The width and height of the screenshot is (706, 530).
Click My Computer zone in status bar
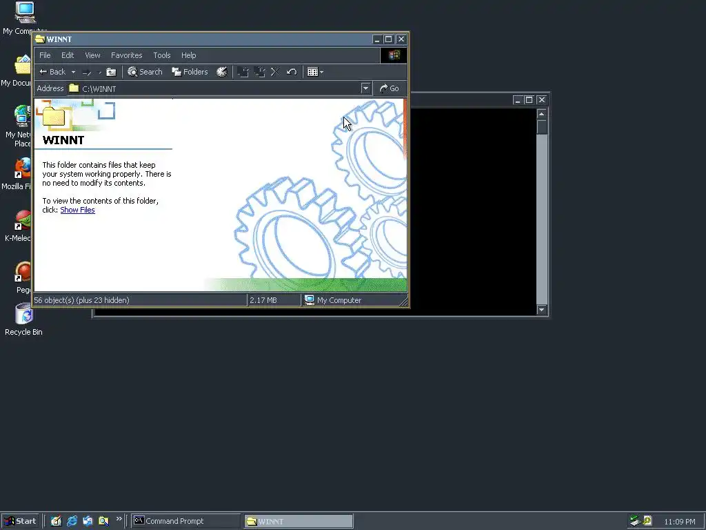click(x=333, y=300)
